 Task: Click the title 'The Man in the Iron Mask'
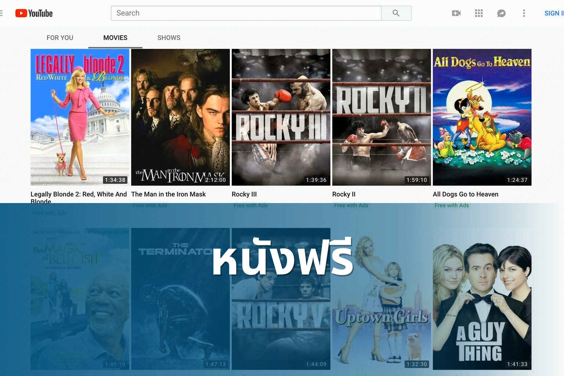click(169, 194)
